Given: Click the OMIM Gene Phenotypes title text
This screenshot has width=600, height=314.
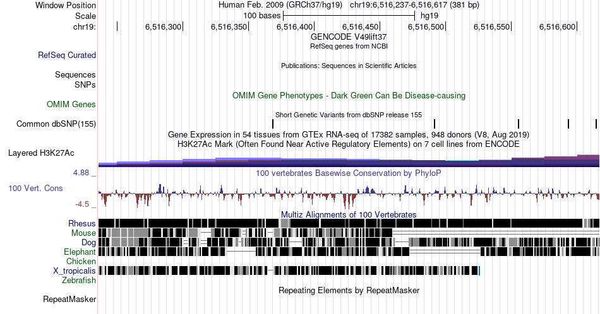Looking at the screenshot, I should tap(349, 95).
